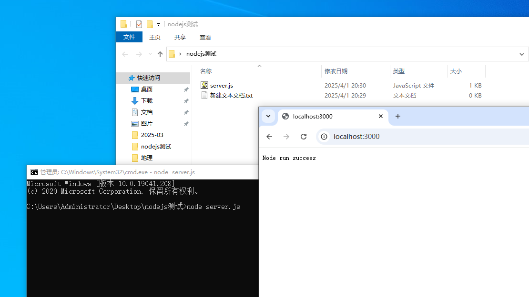Click the browser address bar URL
Image resolution: width=529 pixels, height=297 pixels.
(356, 137)
